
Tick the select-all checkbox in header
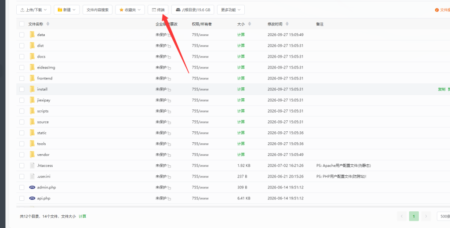pyautogui.click(x=22, y=24)
